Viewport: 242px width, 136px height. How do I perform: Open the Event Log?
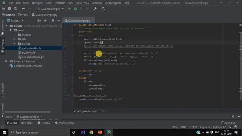228,123
